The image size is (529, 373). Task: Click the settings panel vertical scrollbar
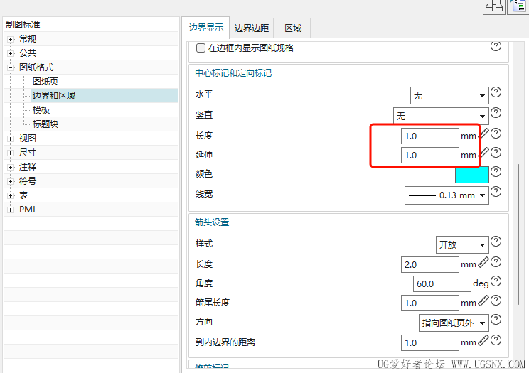pos(519,234)
